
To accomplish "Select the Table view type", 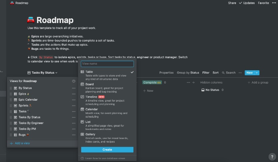I will click(x=107, y=75).
